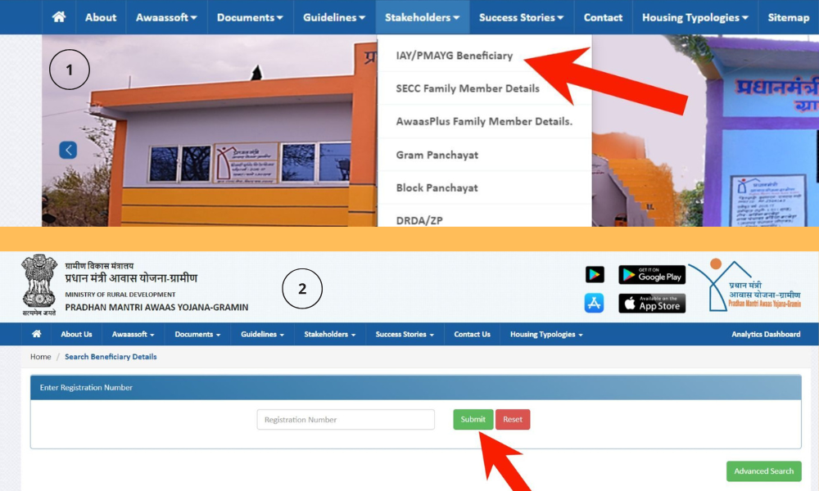
Task: Focus the Registration Number input field
Action: [346, 420]
